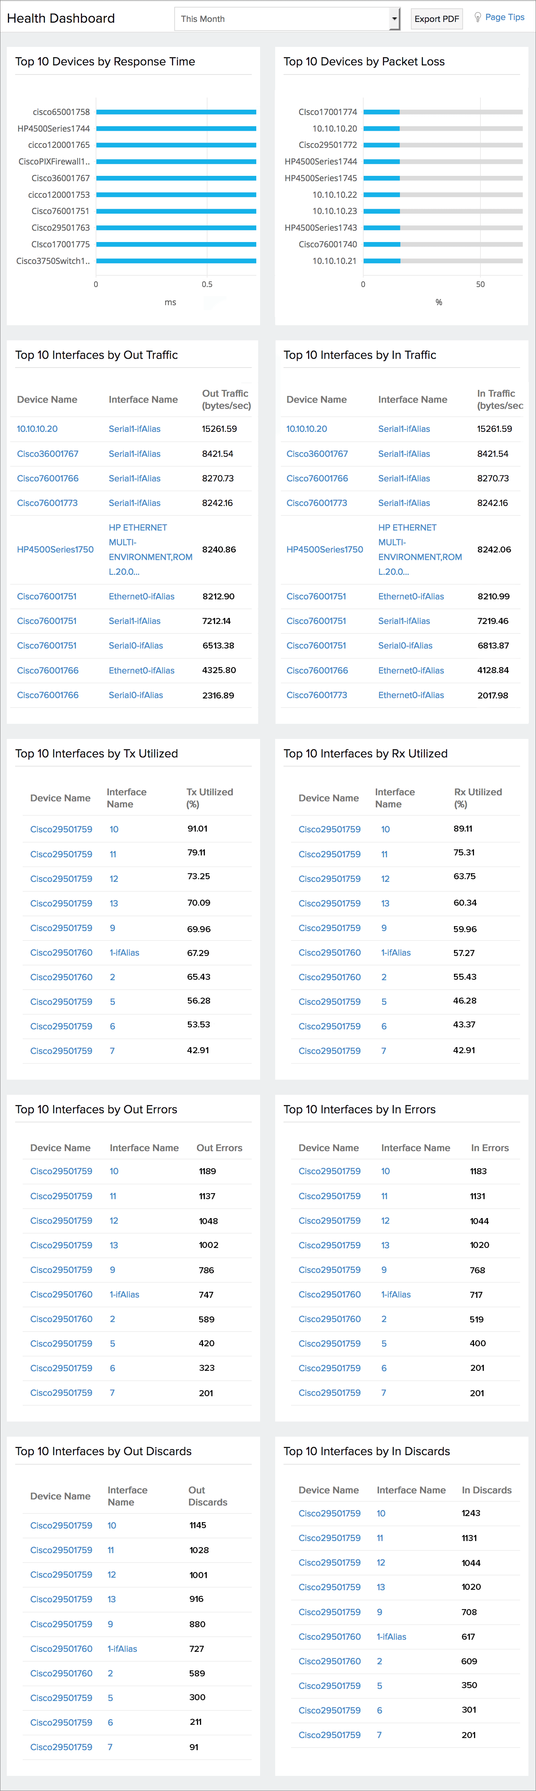Click 91.01 Tx Utilized value
536x1791 pixels.
(x=197, y=829)
